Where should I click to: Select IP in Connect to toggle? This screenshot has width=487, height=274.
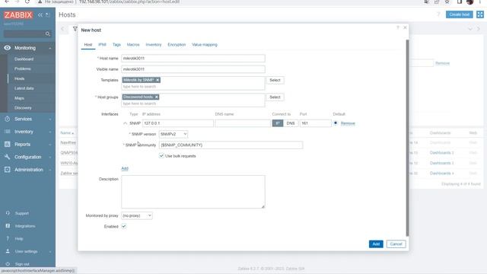click(x=278, y=123)
